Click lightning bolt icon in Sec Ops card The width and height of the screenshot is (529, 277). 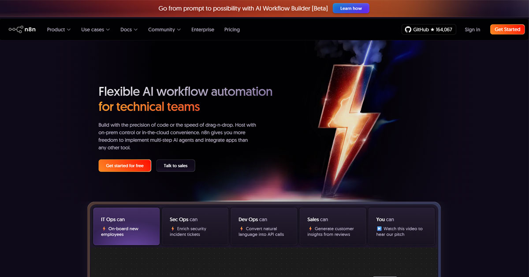tap(173, 229)
